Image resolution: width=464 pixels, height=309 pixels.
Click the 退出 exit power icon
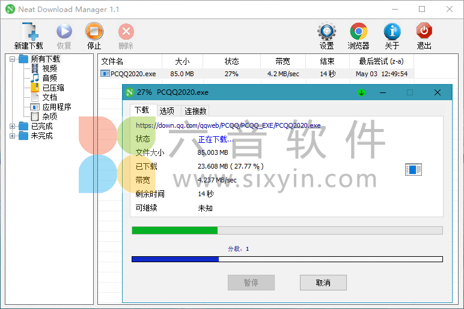[x=424, y=31]
